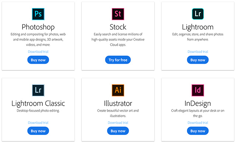Open Lightroom Classic's Download trial link
The image size is (236, 143).
point(38,123)
